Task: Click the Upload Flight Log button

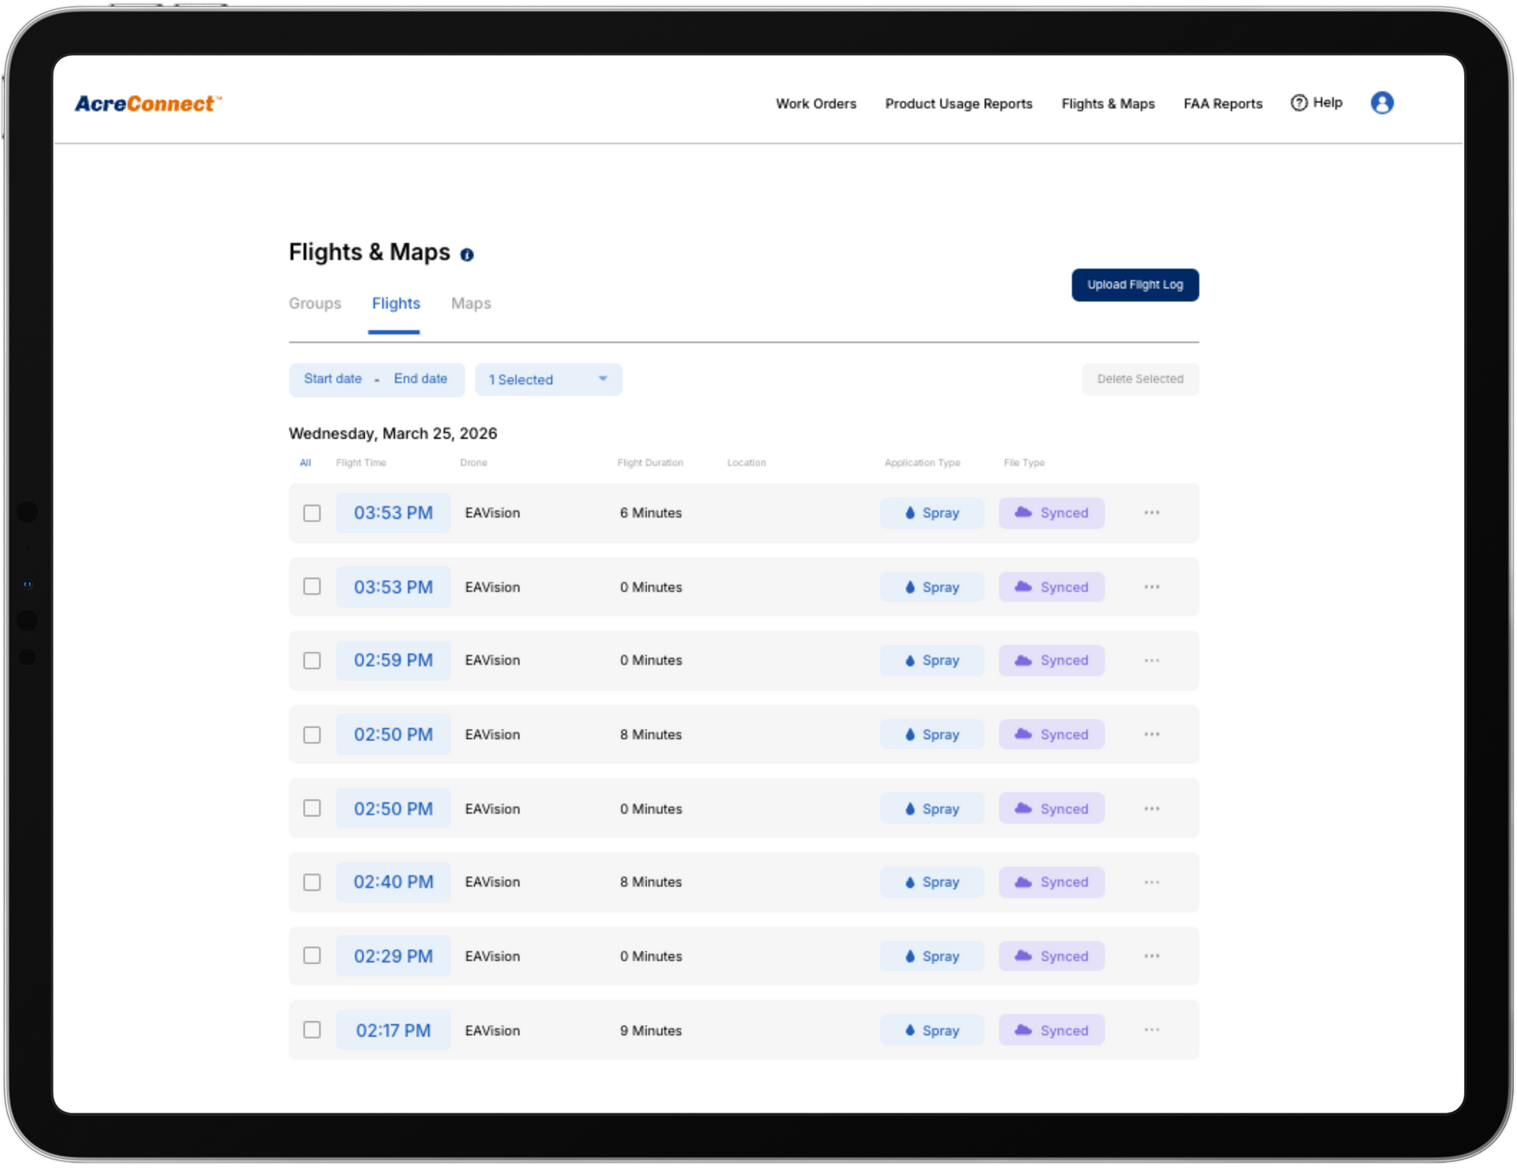Action: pos(1135,284)
